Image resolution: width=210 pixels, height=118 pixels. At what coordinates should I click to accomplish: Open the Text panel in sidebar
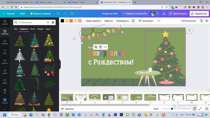click(5, 52)
